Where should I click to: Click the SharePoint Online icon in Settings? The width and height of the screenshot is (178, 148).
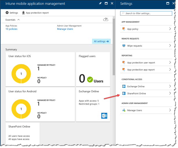click(x=124, y=93)
